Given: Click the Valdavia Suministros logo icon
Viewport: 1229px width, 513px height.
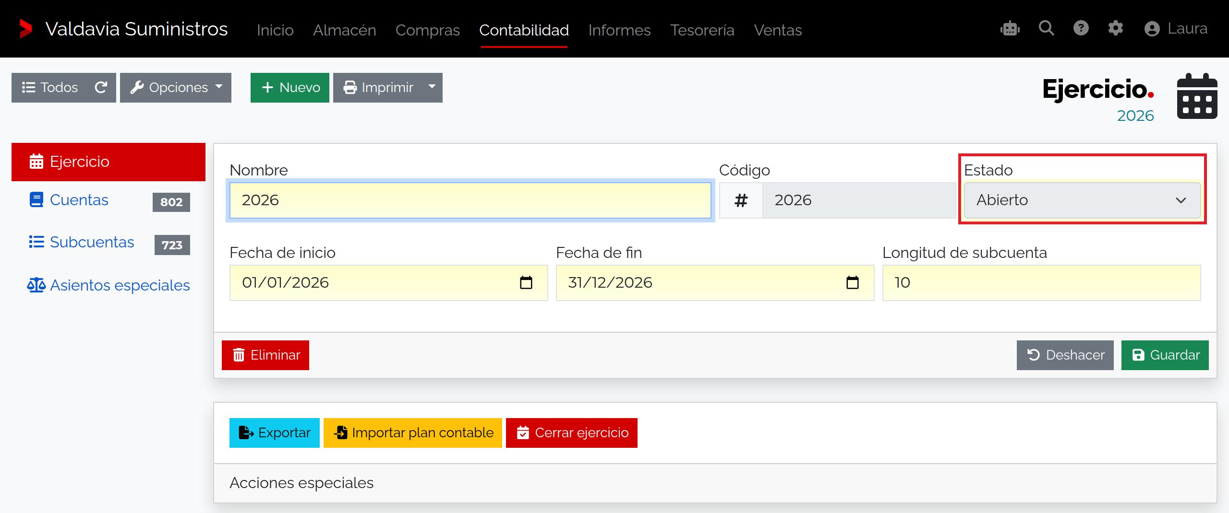Looking at the screenshot, I should coord(25,29).
